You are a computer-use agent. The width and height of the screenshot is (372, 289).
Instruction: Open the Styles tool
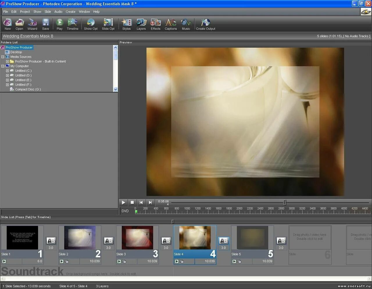coord(126,24)
